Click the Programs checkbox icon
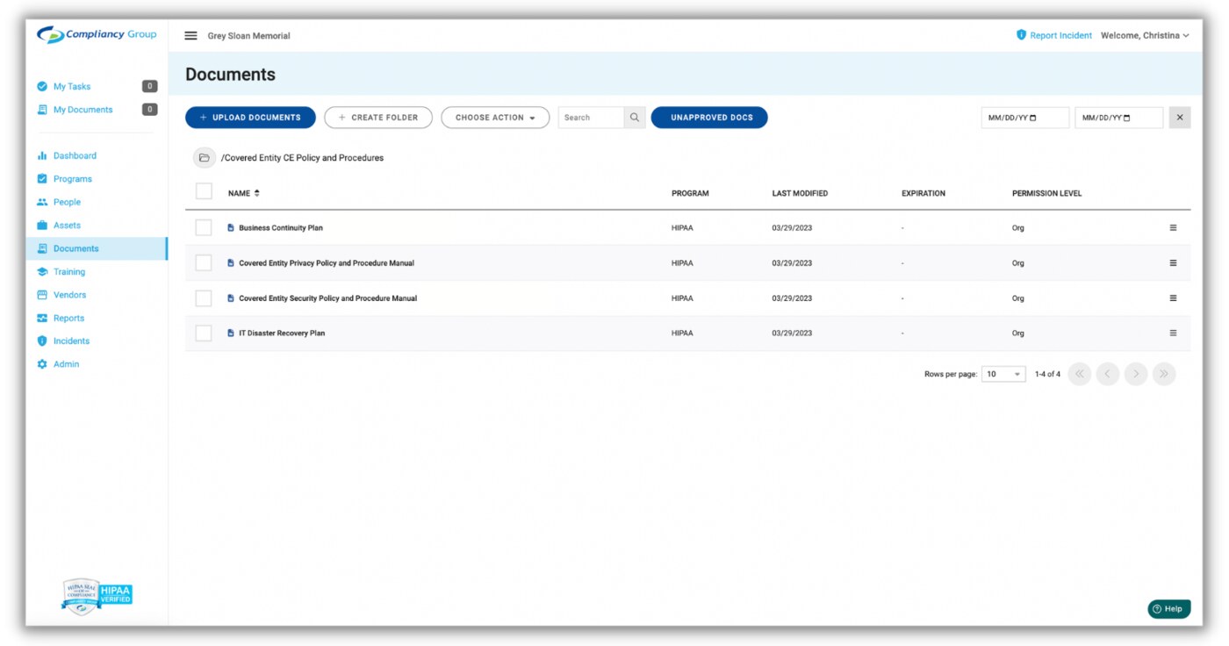 42,179
